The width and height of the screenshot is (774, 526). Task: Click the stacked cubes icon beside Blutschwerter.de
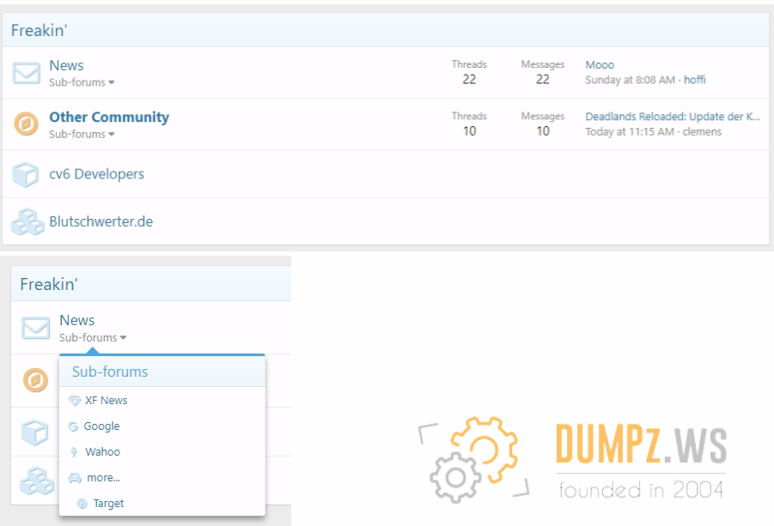27,221
